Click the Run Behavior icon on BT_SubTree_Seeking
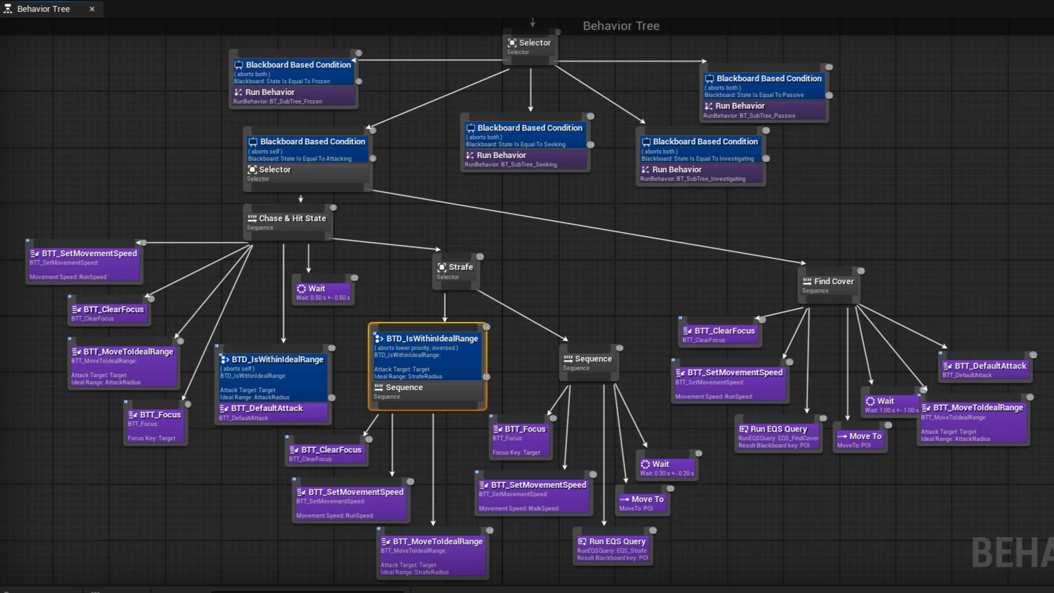This screenshot has width=1054, height=593. click(x=470, y=155)
